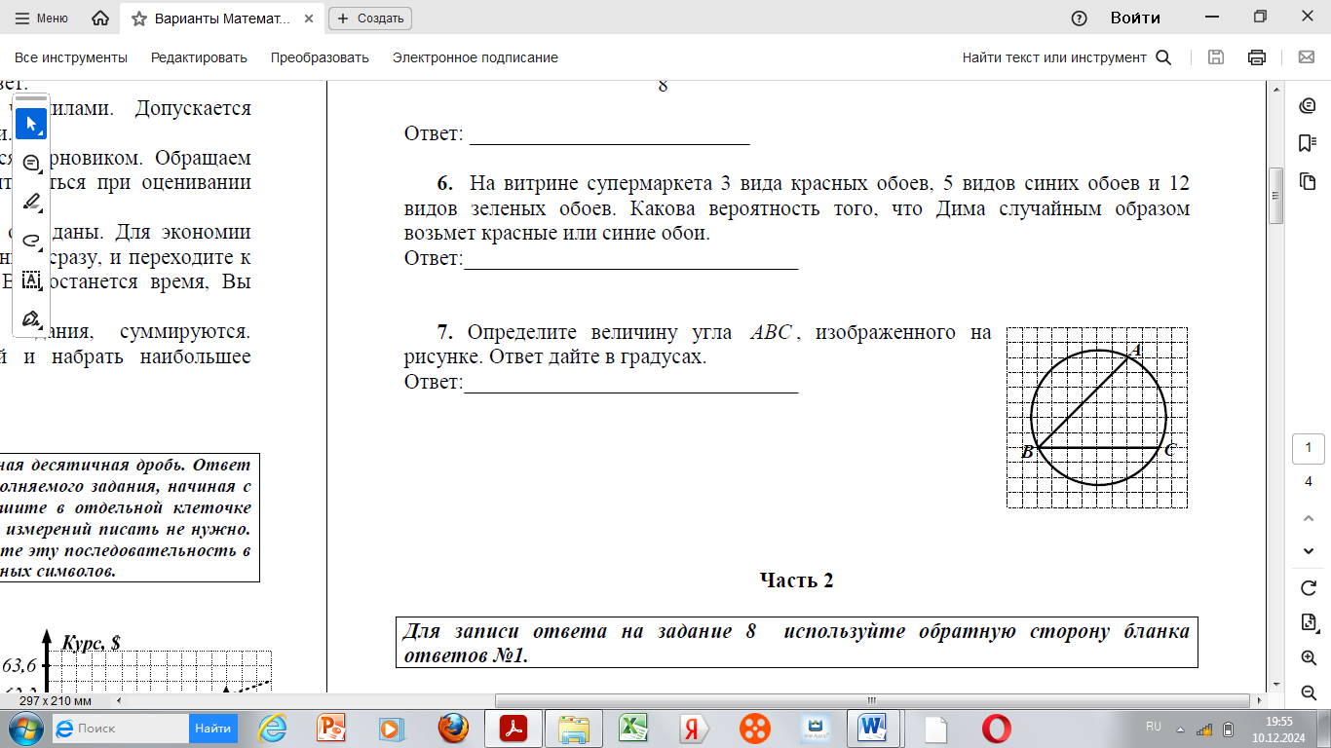Print the document with printer icon
Image resolution: width=1331 pixels, height=748 pixels.
(1257, 57)
